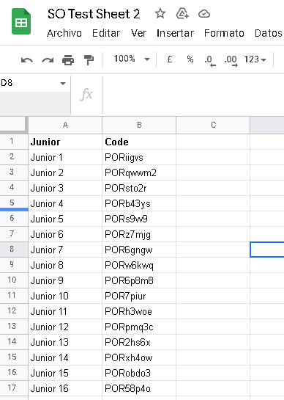The width and height of the screenshot is (284, 400).
Task: Click the move to Drive folder icon
Action: pyautogui.click(x=182, y=13)
